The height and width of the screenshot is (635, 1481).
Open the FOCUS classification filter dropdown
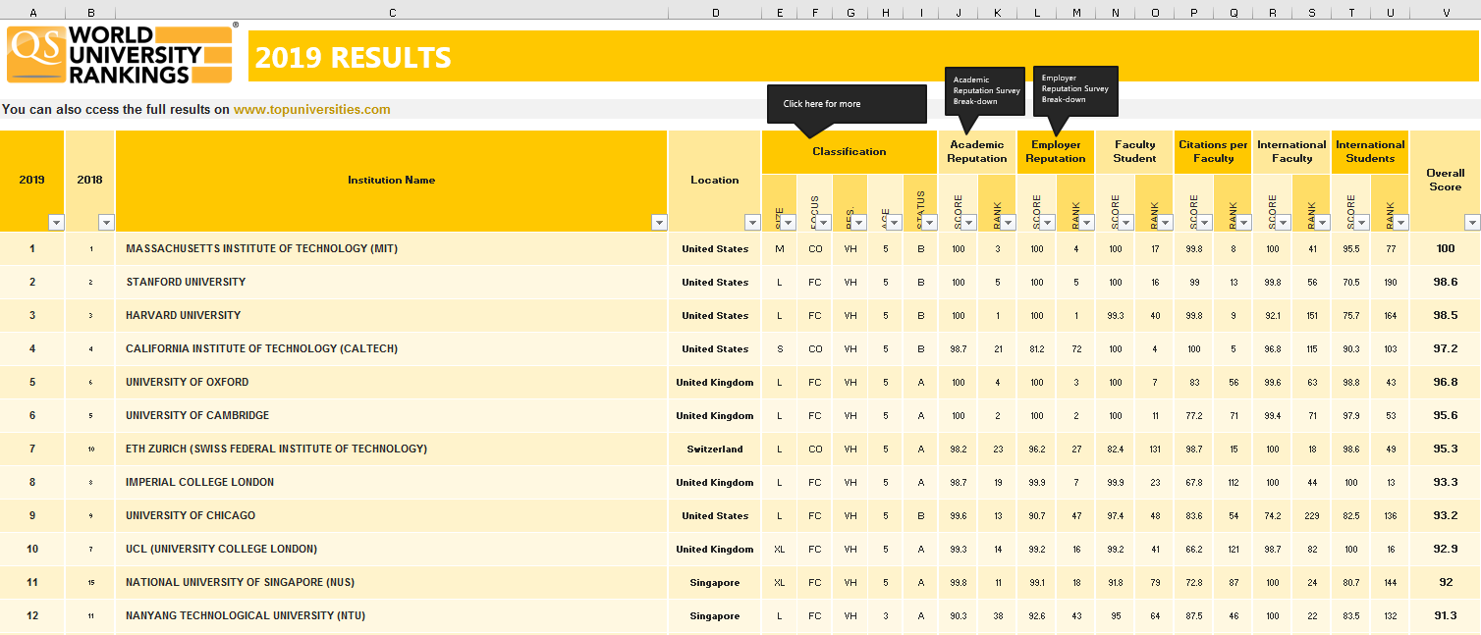(x=823, y=223)
